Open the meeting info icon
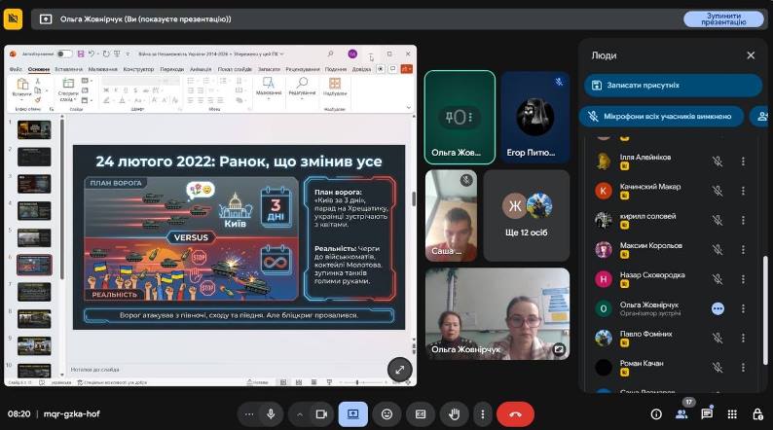 (656, 414)
